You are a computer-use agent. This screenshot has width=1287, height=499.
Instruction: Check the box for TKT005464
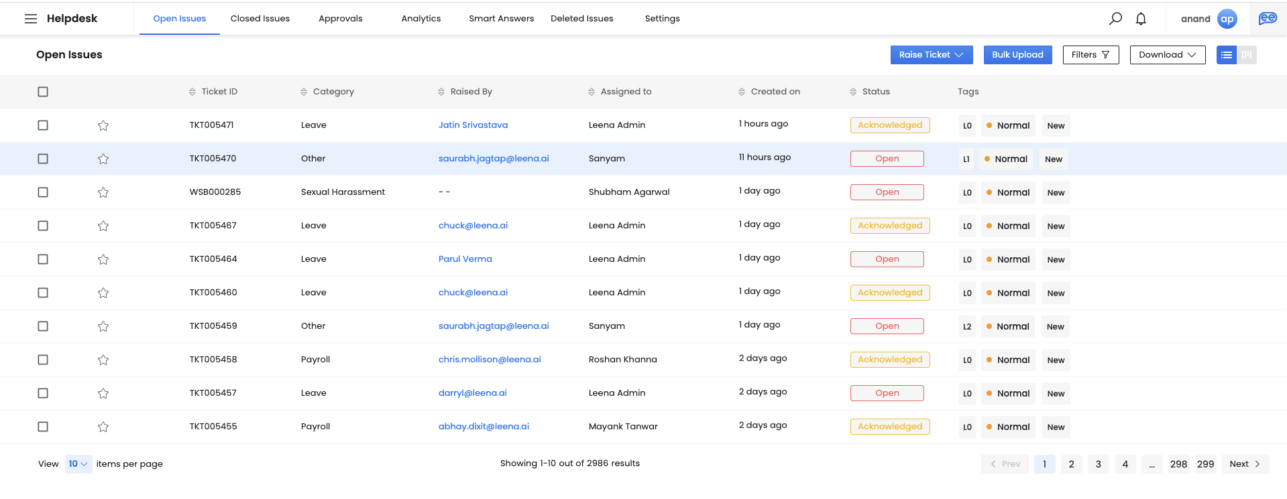click(43, 259)
